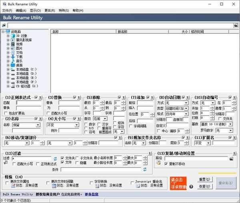Screen dimensions: 240x203
Task: Expand the 本地磁盘 (C:) tree node
Action: point(8,69)
